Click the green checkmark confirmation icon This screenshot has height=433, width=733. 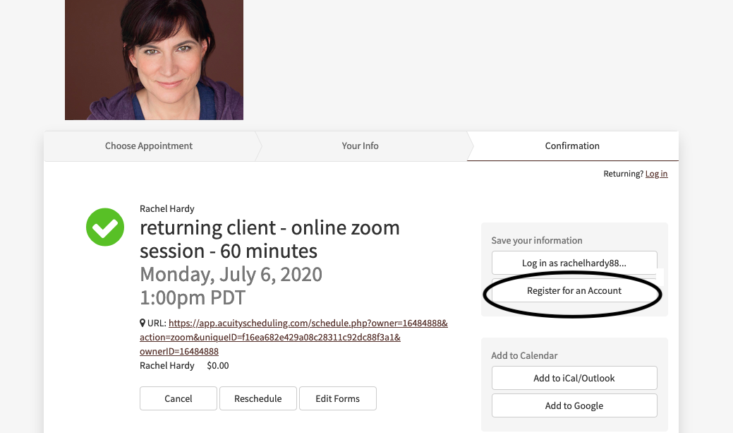(105, 227)
